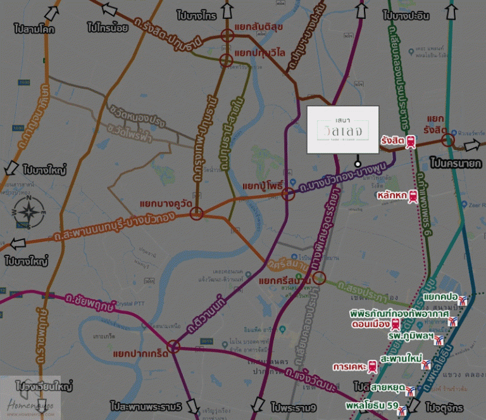Image resolution: width=486 pixels, height=420 pixels.
Task: Click the Sena Village project logo box
Action: click(x=343, y=130)
